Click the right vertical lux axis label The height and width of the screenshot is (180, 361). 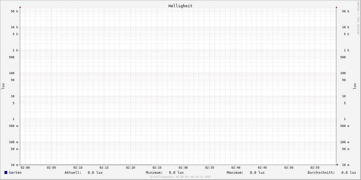tap(355, 86)
